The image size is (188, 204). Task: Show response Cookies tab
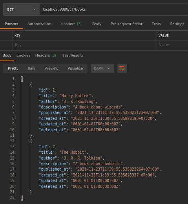23,55
